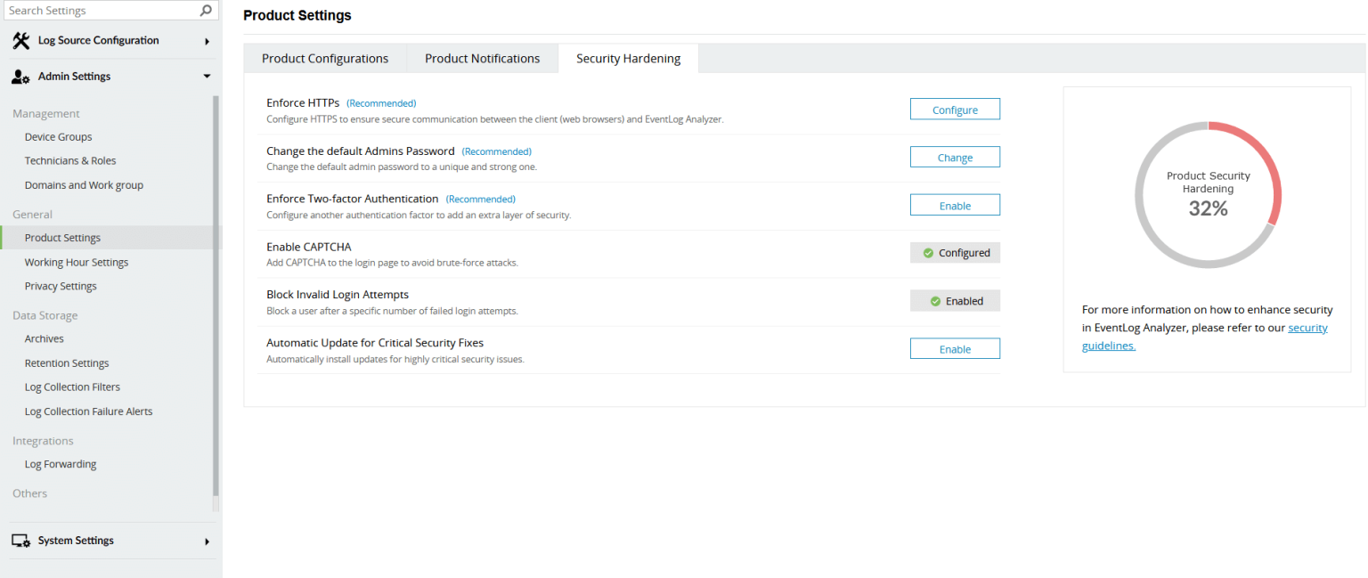Click green check icon on Enabled login blocking

tap(935, 301)
